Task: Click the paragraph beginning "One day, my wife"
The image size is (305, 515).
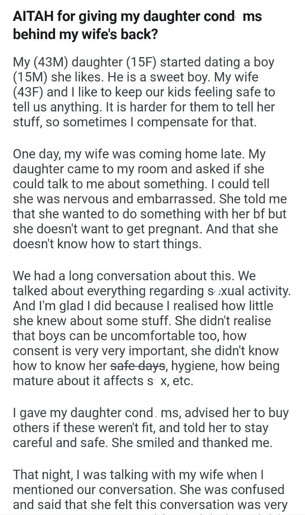Action: 145,199
